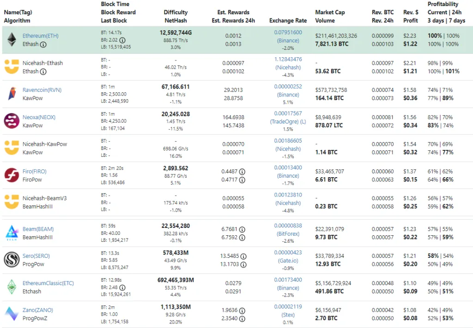Click the Ravencoin bird logo
This screenshot has width=473, height=328.
pyautogui.click(x=12, y=94)
